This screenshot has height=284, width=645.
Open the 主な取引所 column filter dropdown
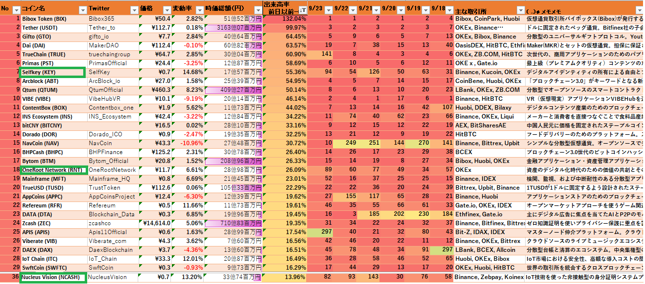520,10
